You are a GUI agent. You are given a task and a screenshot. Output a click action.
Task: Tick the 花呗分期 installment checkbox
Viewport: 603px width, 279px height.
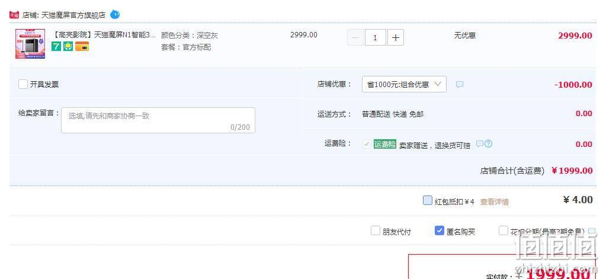[503, 230]
